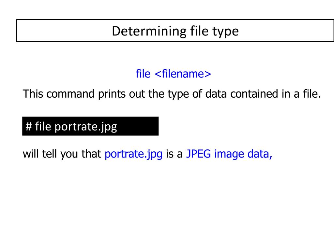The height and width of the screenshot is (250, 334).
Task: Click the "will tell you that" text
Action: pyautogui.click(x=62, y=154)
